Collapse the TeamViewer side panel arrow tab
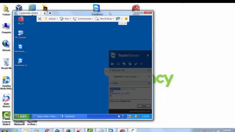The width and height of the screenshot is (235, 132). pos(106,70)
